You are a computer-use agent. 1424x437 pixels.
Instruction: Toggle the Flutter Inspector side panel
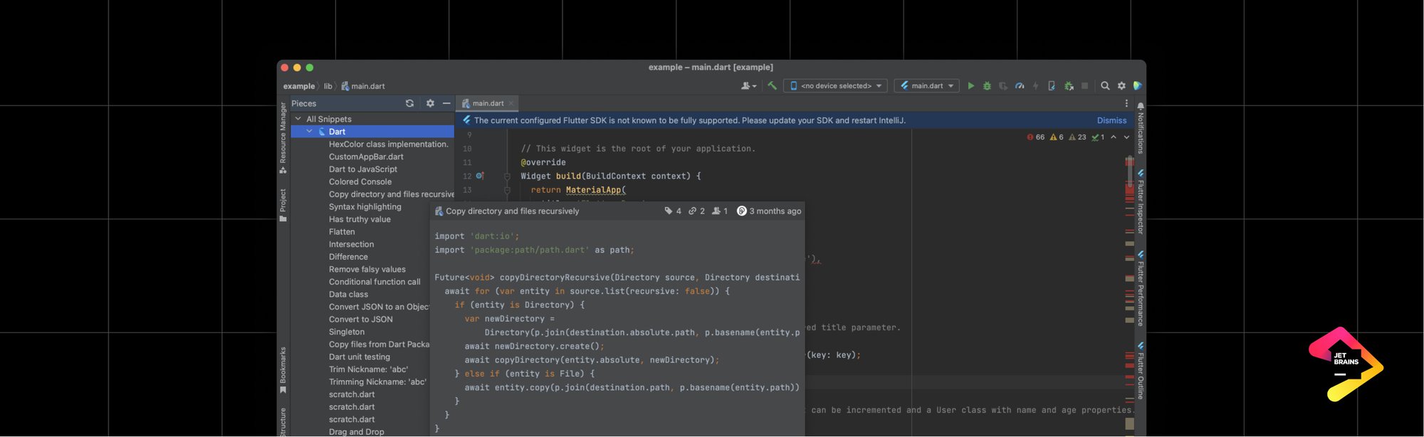[1140, 204]
